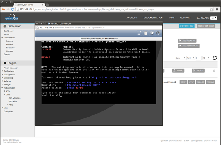Close the openQRM Server tab
Image resolution: width=221 pixels, height=145 pixels.
coord(43,5)
